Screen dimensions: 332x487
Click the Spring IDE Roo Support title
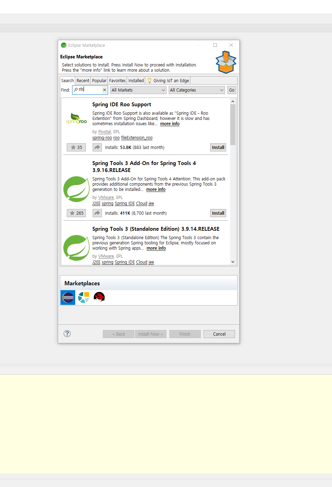[122, 105]
